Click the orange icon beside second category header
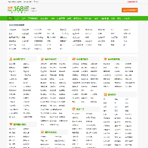The width and height of the screenshot is (148, 148). [42, 59]
